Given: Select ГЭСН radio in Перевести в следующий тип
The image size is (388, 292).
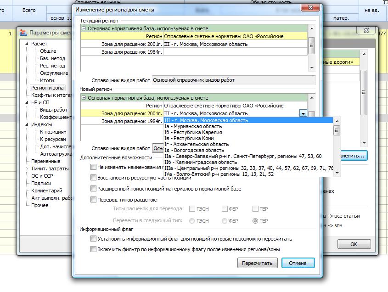Looking at the screenshot, I should pyautogui.click(x=192, y=221).
